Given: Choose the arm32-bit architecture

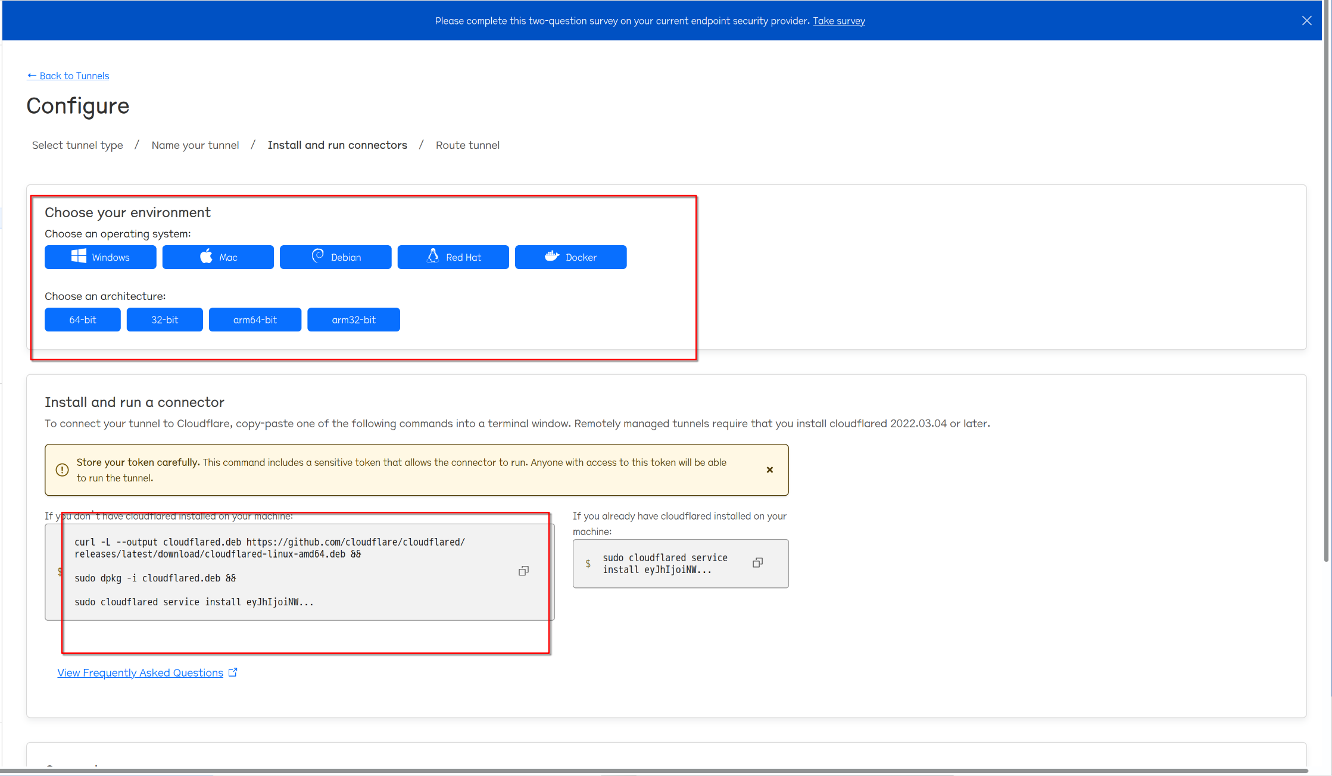Looking at the screenshot, I should coord(354,320).
